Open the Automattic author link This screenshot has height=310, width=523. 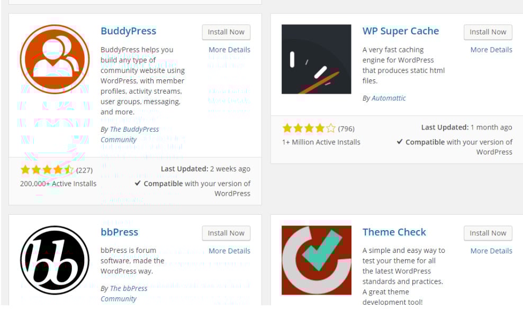pos(389,98)
